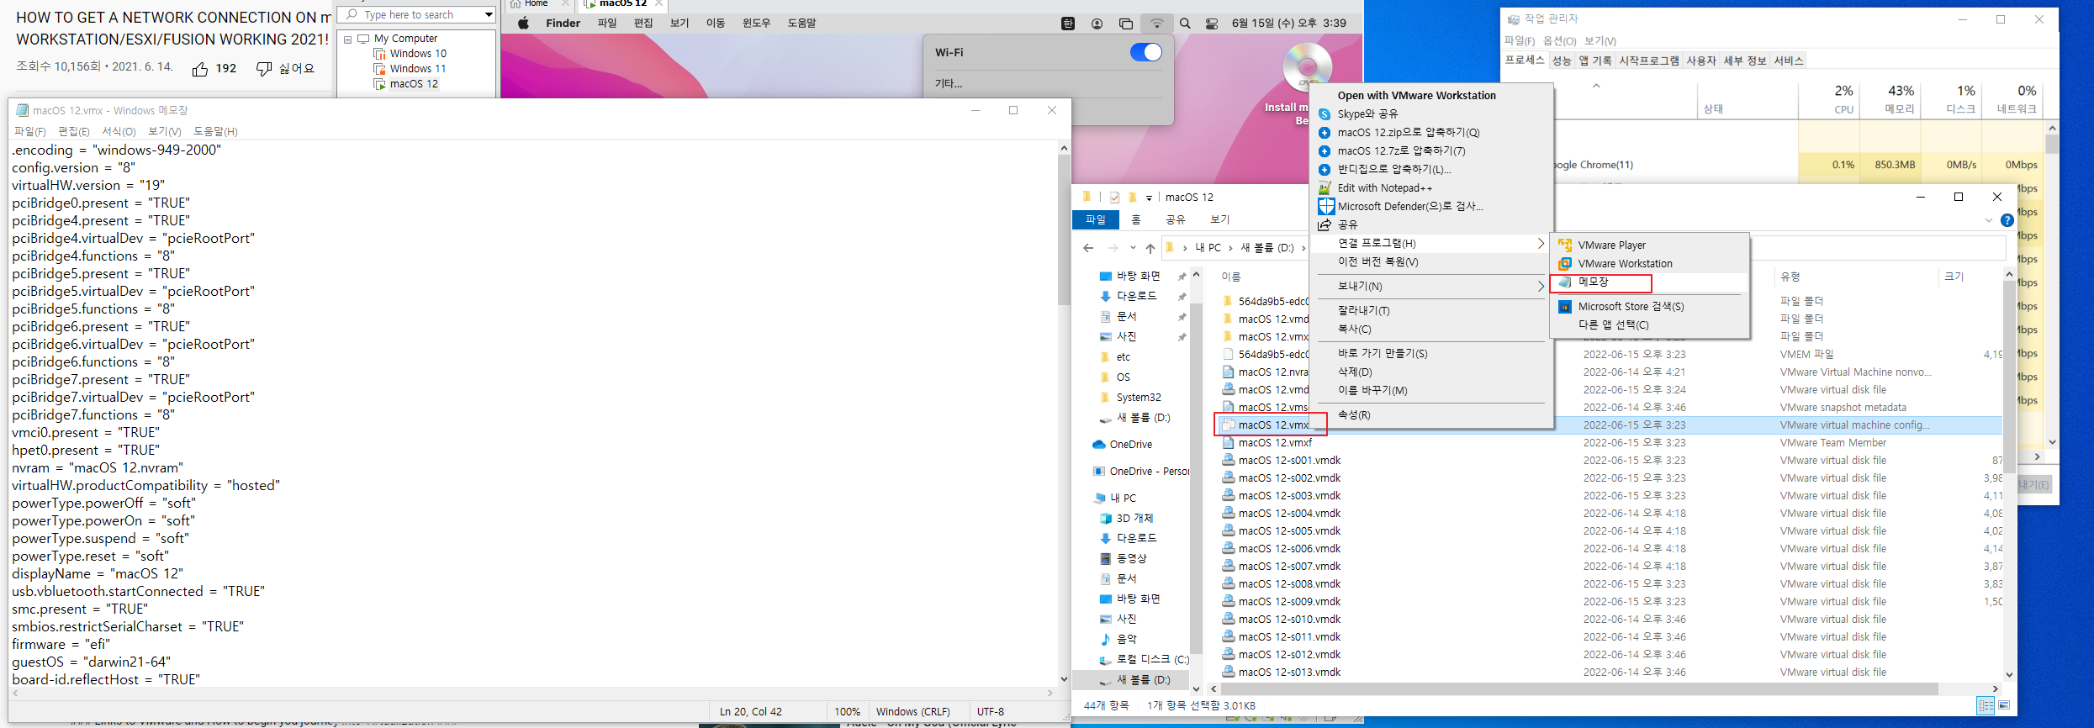Image resolution: width=2094 pixels, height=728 pixels.
Task: Open the VMware library search dropdown arrow
Action: click(488, 15)
